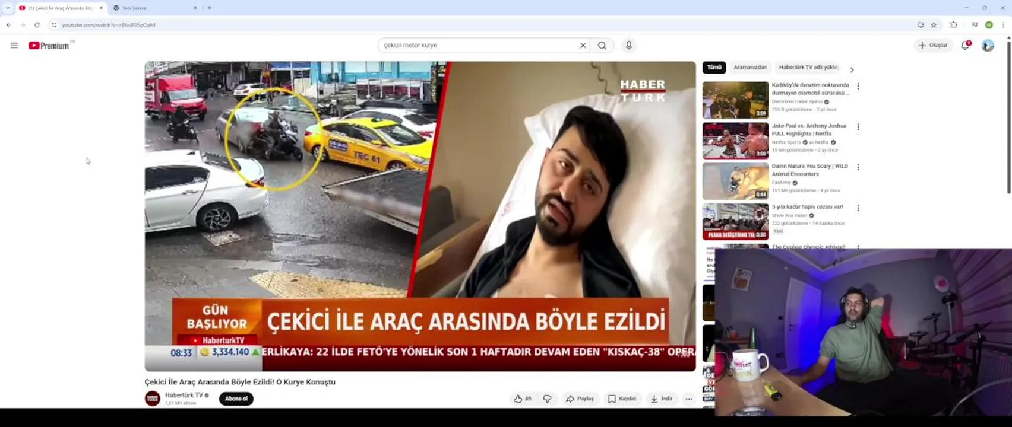This screenshot has width=1012, height=427.
Task: Open the account avatar menu
Action: pyautogui.click(x=988, y=46)
